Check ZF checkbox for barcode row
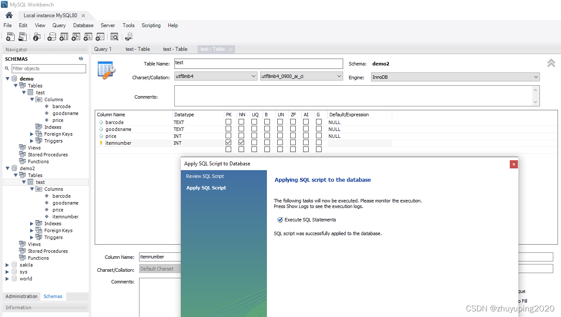This screenshot has width=561, height=317. point(293,122)
